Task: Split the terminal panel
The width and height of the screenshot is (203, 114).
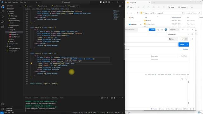Action: [112, 98]
